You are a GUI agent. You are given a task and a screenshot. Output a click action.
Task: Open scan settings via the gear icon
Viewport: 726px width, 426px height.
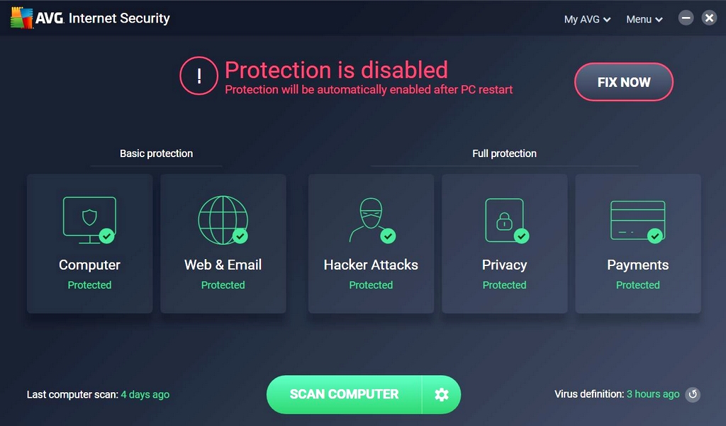[x=442, y=394]
